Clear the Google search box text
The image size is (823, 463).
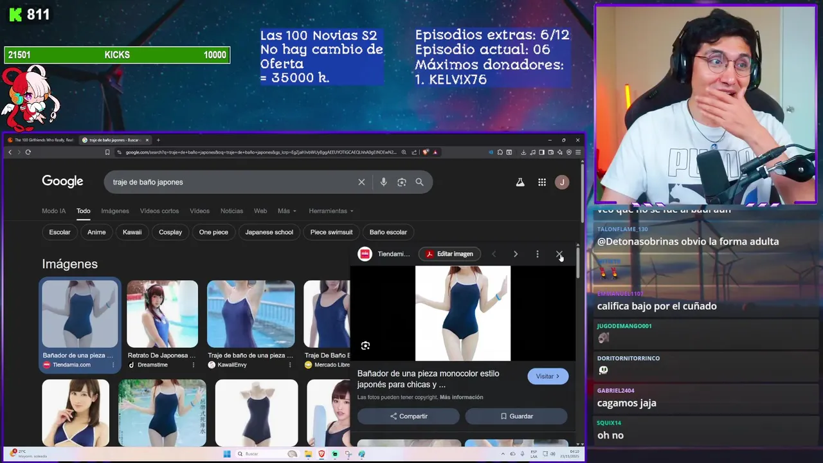click(361, 182)
